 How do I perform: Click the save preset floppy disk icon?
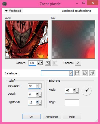[77, 73]
